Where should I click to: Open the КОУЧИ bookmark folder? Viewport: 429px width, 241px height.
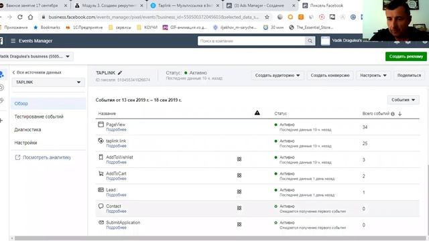tap(147, 27)
